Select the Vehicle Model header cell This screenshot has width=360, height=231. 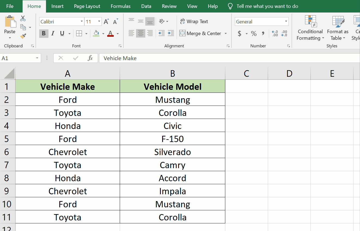(x=173, y=86)
